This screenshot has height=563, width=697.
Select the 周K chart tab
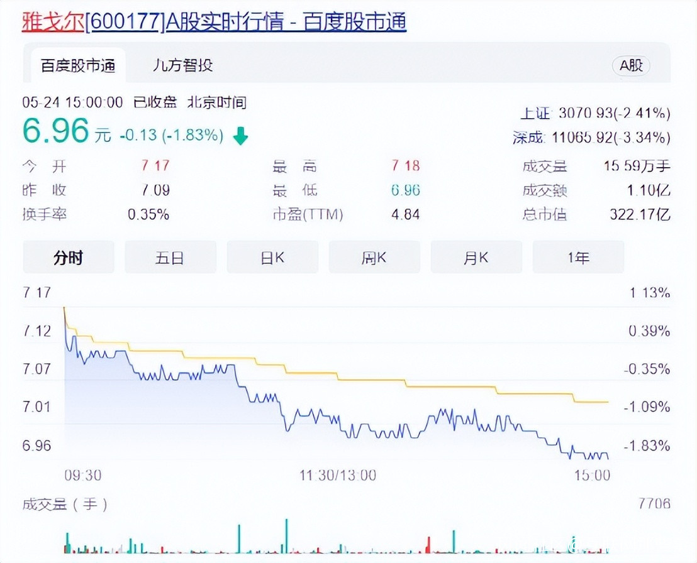pyautogui.click(x=374, y=257)
